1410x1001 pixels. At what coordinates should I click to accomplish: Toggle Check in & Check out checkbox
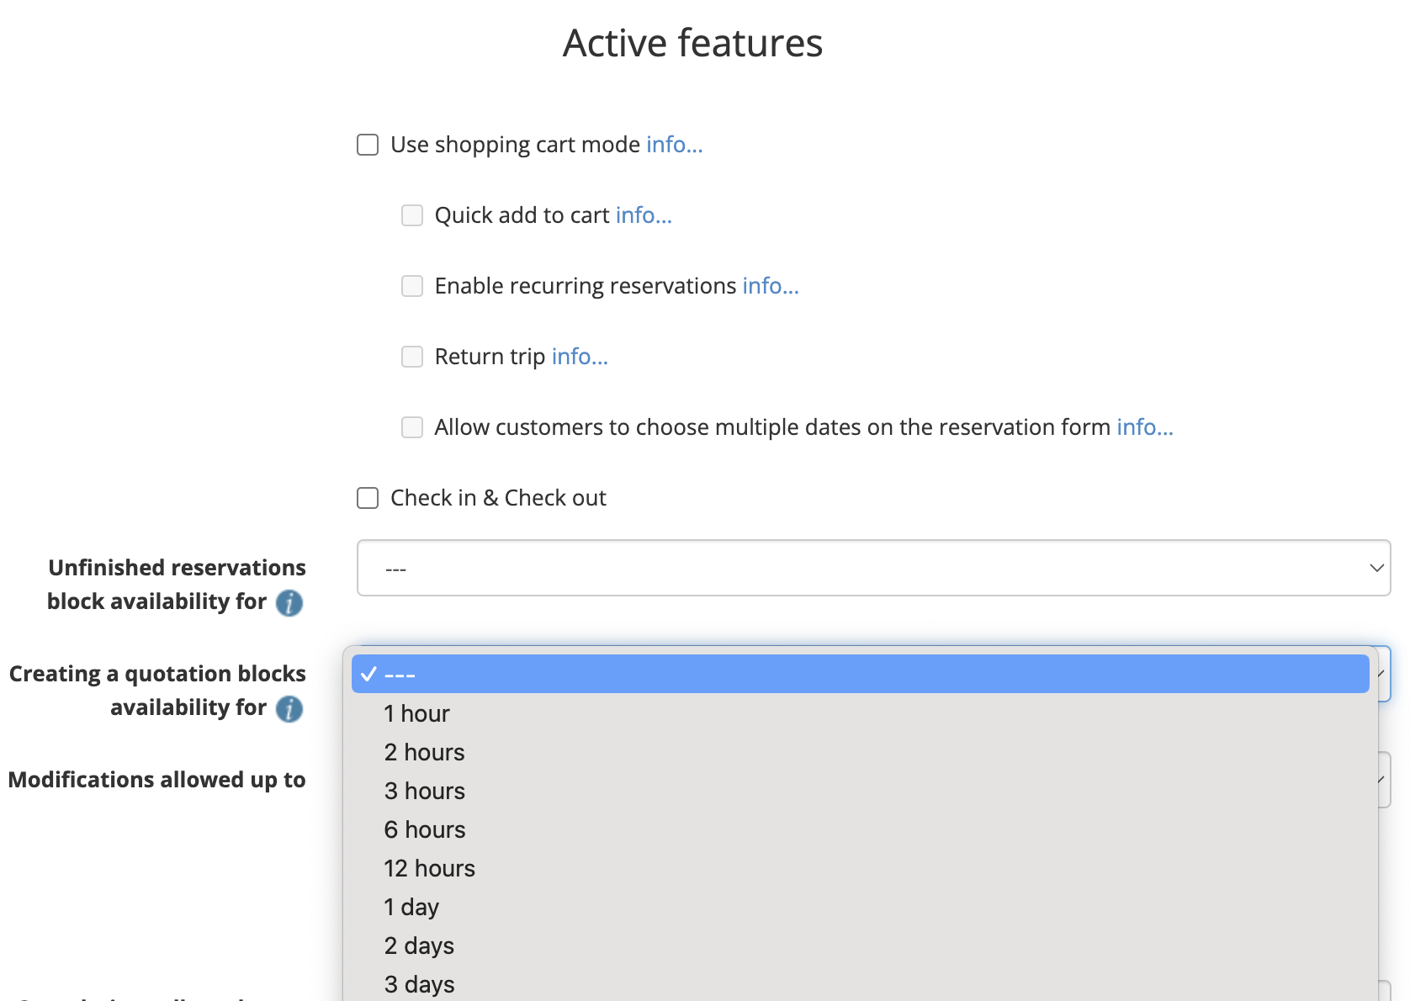[368, 498]
